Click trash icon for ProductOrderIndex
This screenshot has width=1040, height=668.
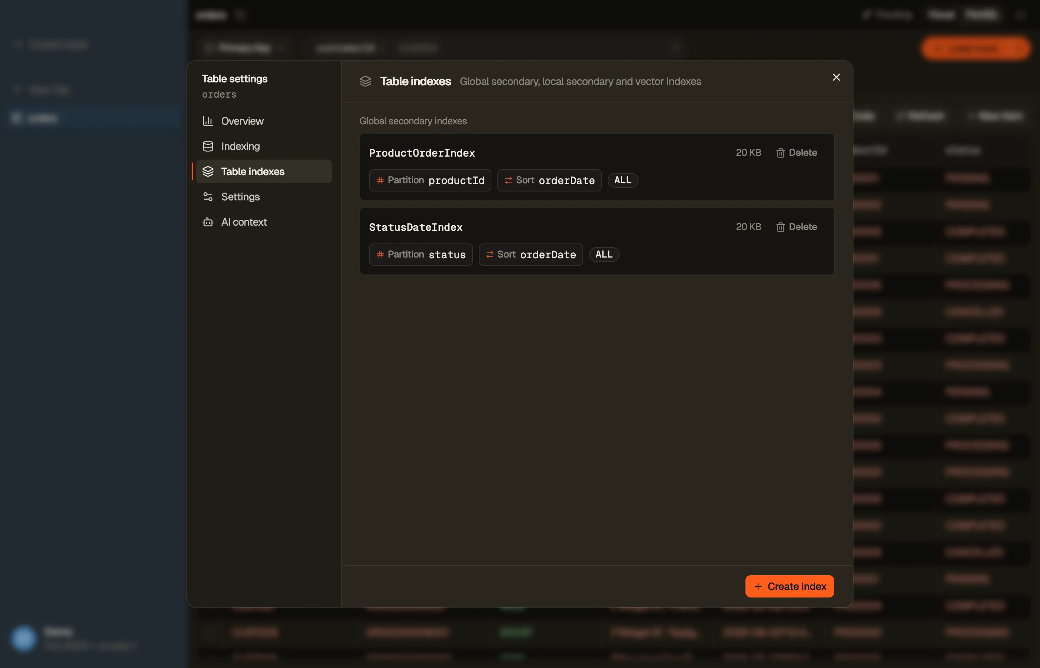[x=780, y=153]
